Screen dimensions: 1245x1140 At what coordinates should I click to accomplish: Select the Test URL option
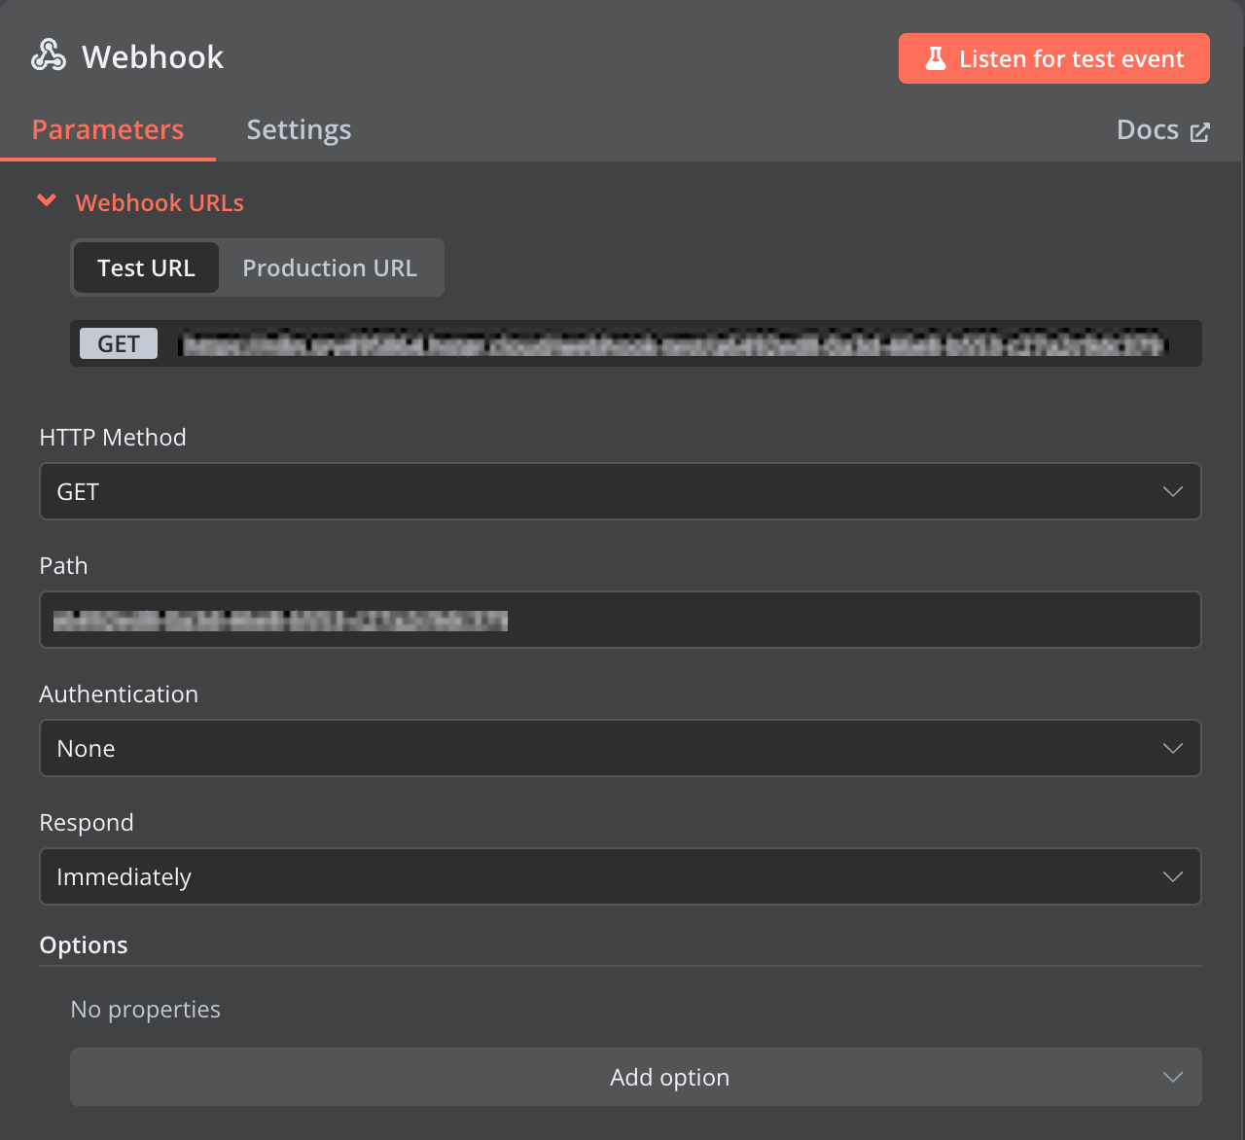pos(145,267)
